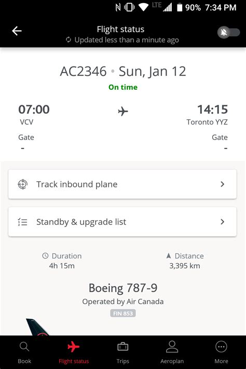Tap the Track inbound plane row

point(122,184)
